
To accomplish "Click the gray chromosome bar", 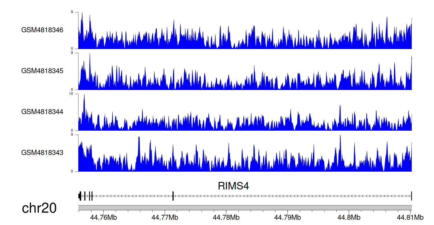I will coord(245,208).
